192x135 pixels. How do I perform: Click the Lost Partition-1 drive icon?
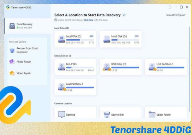(152, 67)
